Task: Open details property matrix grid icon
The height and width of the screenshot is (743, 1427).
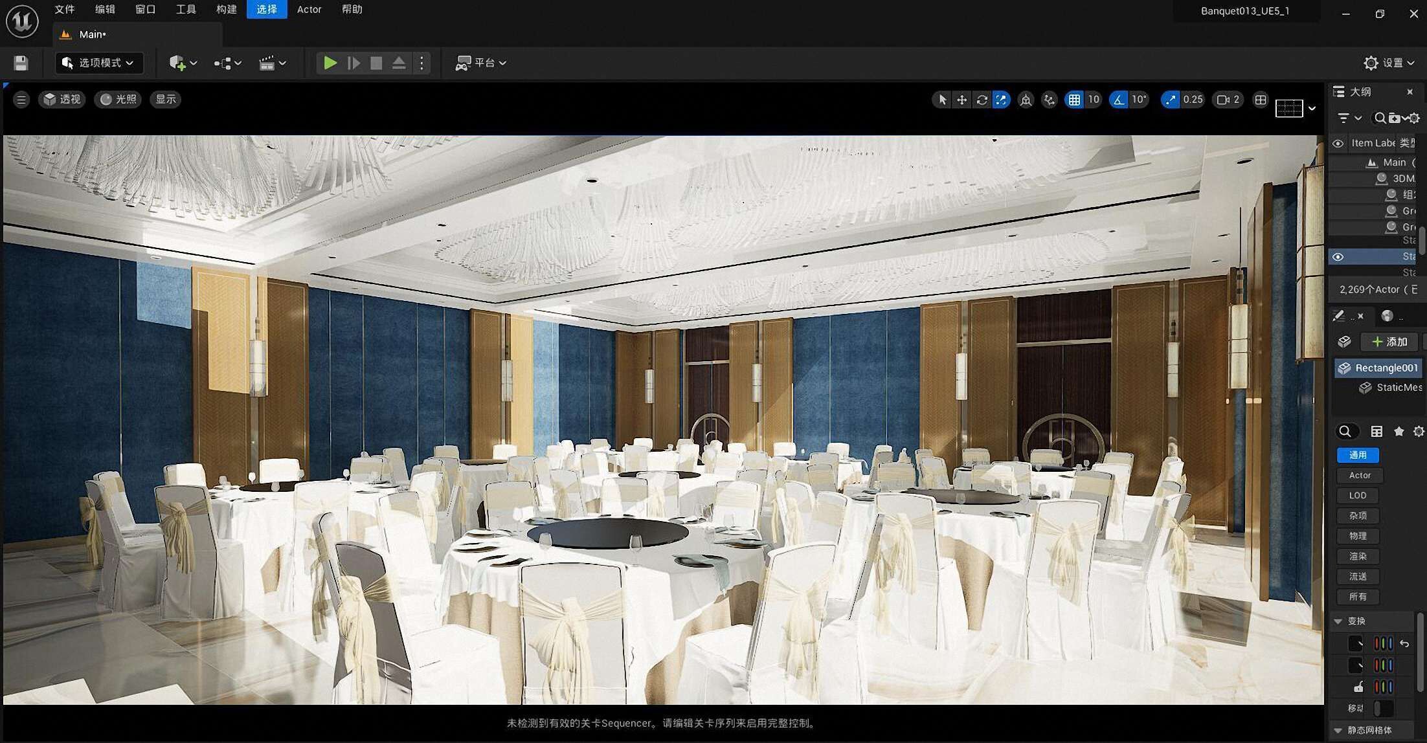Action: click(1376, 432)
